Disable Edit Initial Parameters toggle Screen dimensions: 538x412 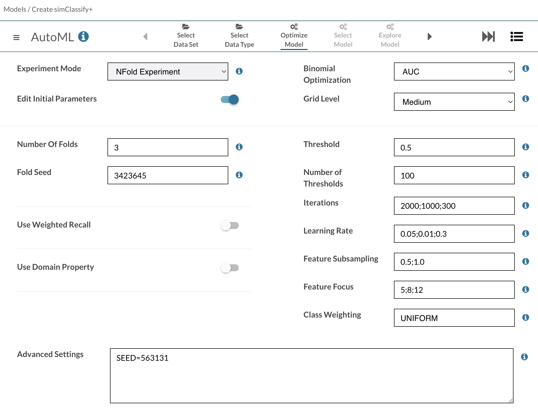pyautogui.click(x=230, y=99)
